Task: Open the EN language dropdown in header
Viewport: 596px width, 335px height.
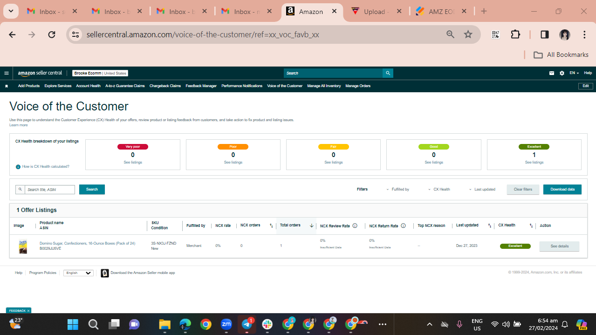Action: (x=574, y=73)
